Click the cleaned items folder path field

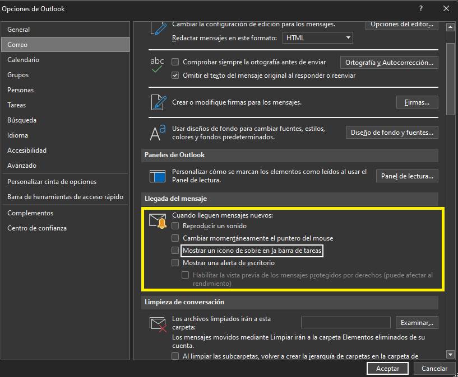(x=345, y=323)
